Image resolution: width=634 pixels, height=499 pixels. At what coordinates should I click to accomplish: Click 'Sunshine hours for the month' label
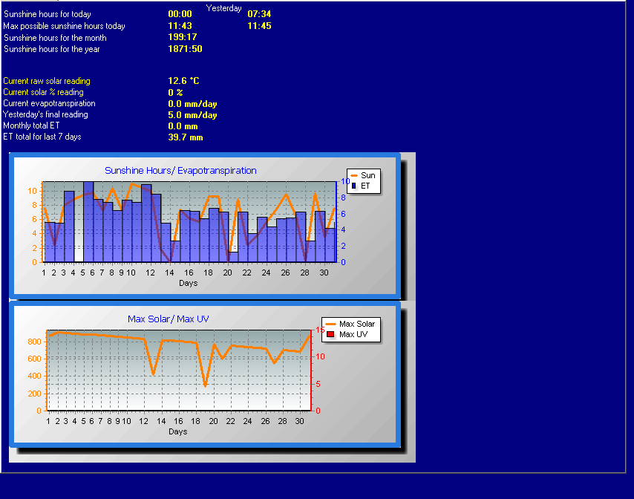coord(55,38)
